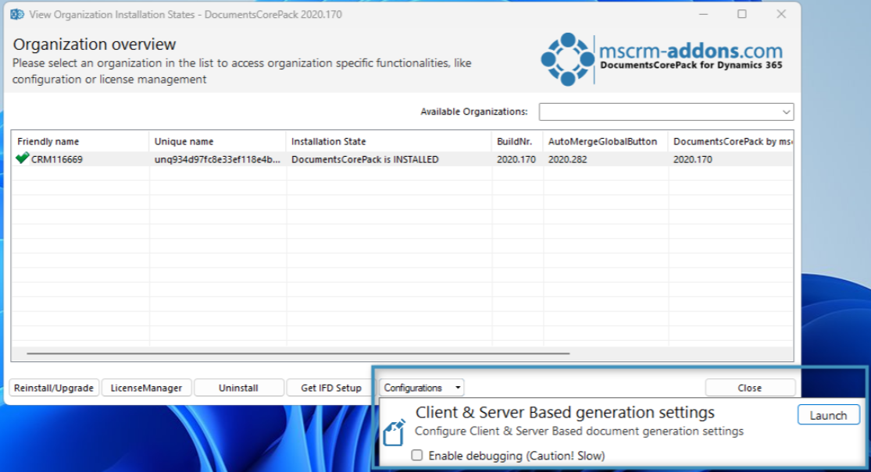Click the horizontal scrollbar in the list
The image size is (871, 472).
(x=297, y=353)
